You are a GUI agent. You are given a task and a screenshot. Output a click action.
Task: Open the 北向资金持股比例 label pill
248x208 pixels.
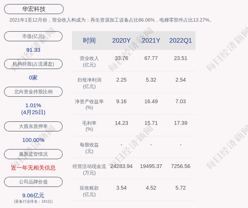pyautogui.click(x=33, y=92)
